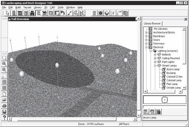This screenshot has width=189, height=127.
Task: Click the lamp preview thumbnail in library panel
Action: tap(163, 99)
